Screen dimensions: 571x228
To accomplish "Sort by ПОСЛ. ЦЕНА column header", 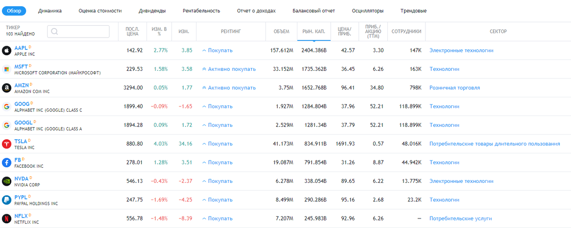I will pyautogui.click(x=132, y=31).
